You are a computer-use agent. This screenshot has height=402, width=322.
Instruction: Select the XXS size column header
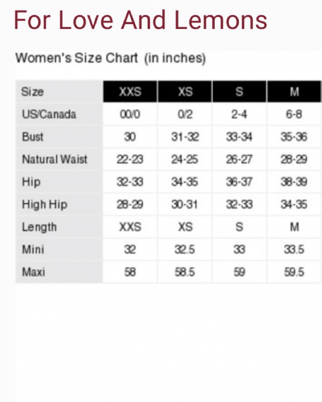point(130,92)
